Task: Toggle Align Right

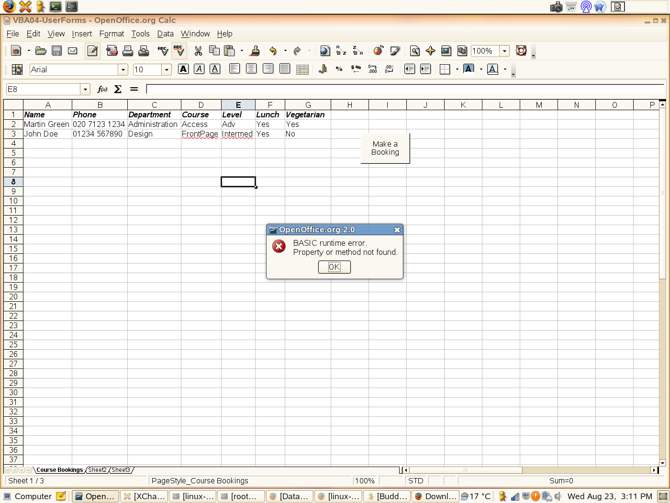Action: coord(268,69)
